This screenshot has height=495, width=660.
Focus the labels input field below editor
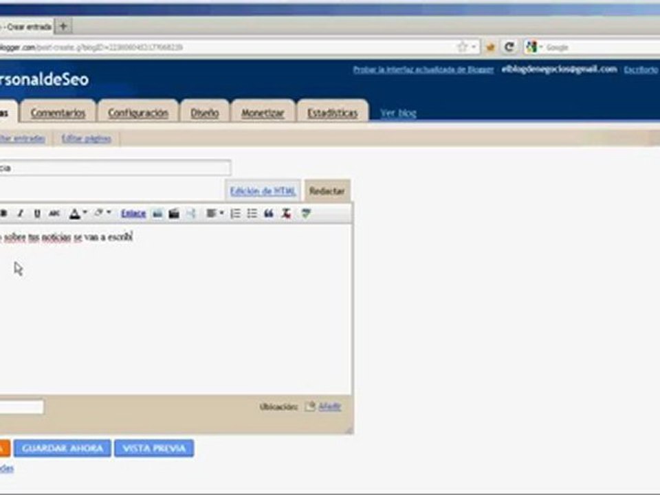point(21,406)
